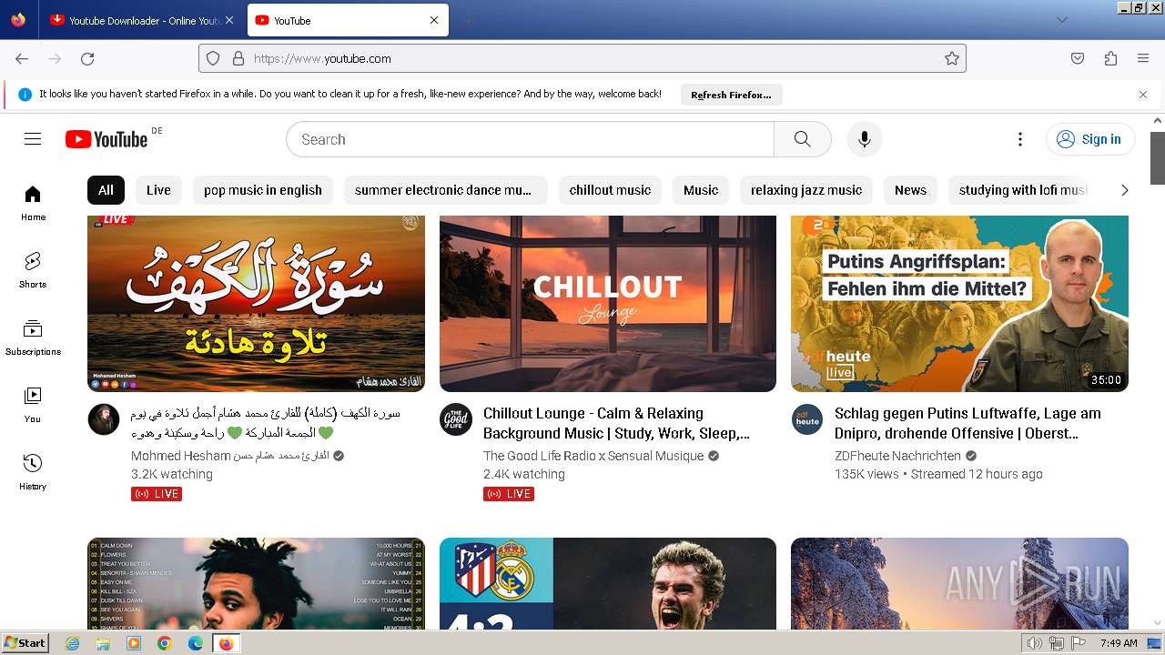Play the Arabic Surah live thumbnail
Viewport: 1165px width, 655px height.
[256, 304]
